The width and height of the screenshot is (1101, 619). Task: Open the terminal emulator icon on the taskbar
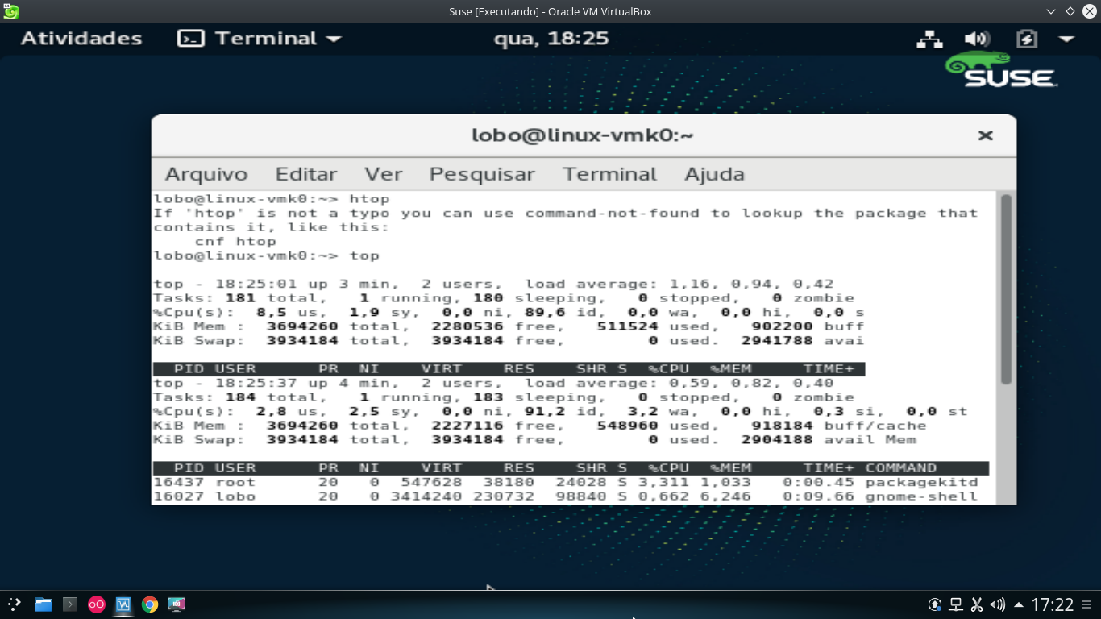69,604
